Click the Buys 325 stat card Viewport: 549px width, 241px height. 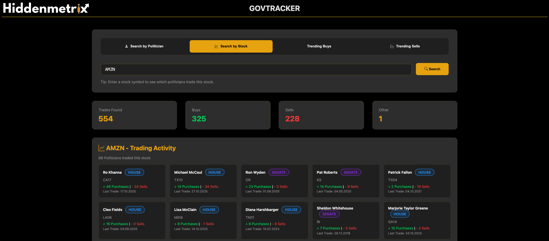pos(228,115)
